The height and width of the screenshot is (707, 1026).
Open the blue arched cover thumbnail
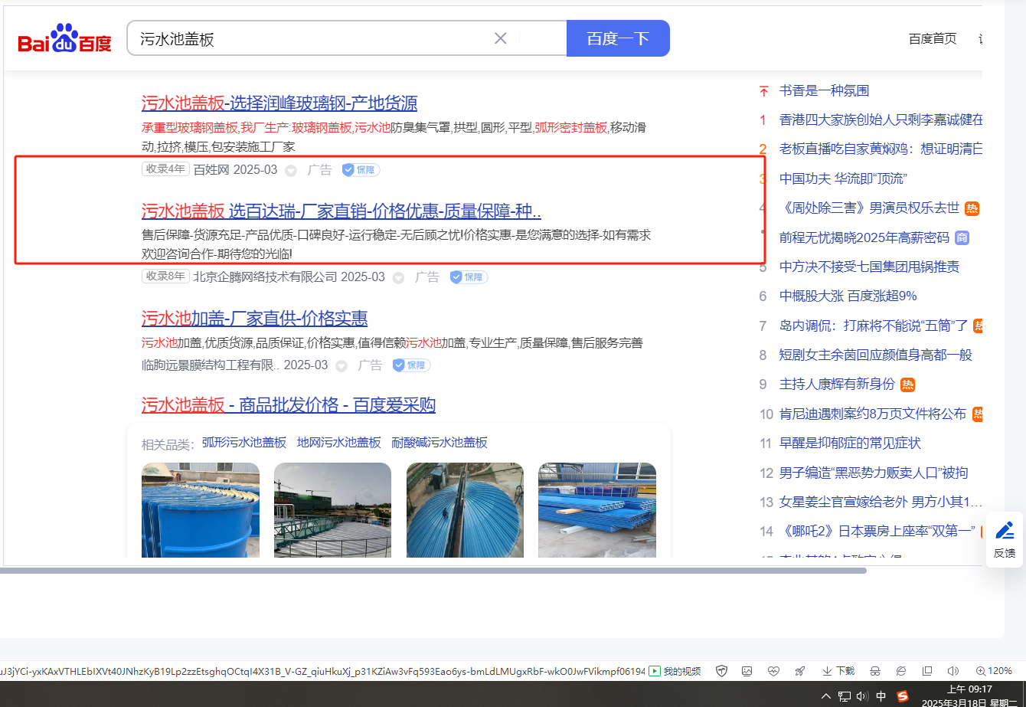tap(465, 510)
